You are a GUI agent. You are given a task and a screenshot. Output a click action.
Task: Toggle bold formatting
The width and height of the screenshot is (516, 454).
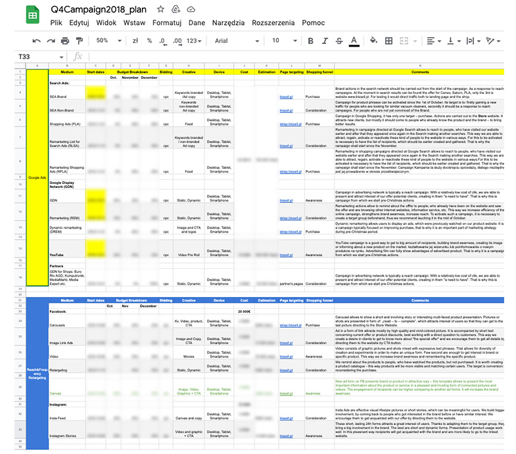tap(310, 41)
